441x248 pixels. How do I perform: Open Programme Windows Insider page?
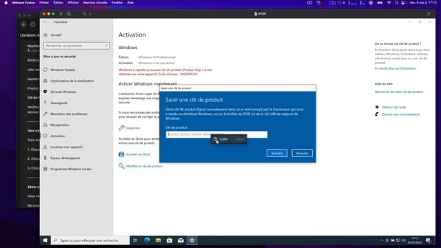[x=70, y=169]
